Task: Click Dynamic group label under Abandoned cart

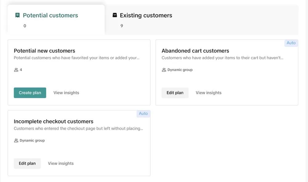Action: pos(180,70)
